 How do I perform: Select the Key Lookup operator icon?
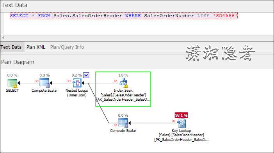point(181,123)
